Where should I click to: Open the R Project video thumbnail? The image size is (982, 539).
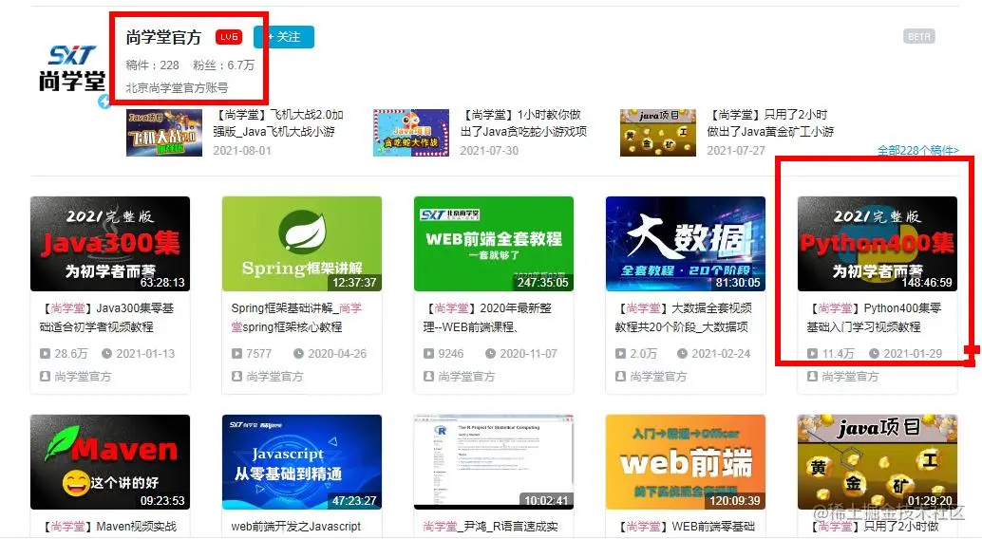[x=494, y=462]
